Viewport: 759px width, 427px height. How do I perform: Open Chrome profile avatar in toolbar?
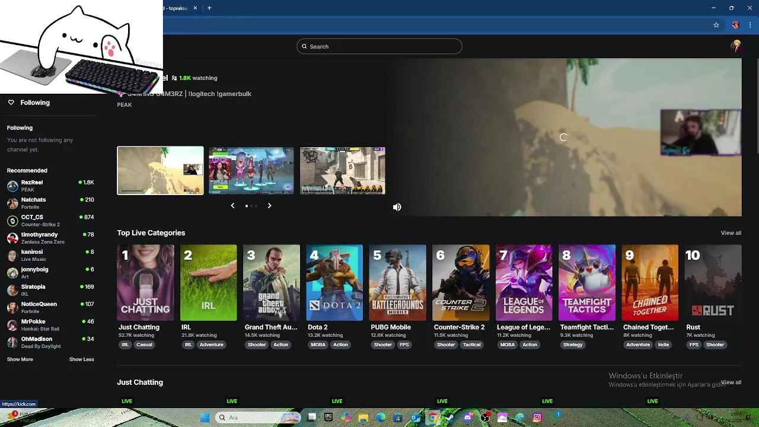pos(736,25)
